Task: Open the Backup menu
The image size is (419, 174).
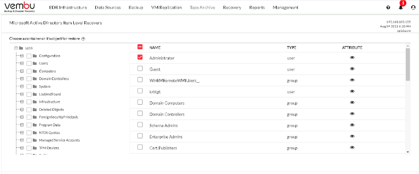Action: pos(136,7)
